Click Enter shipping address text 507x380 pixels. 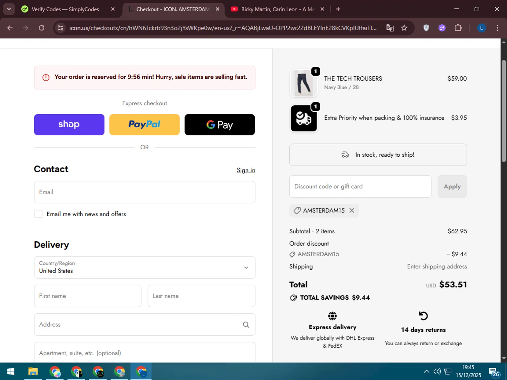point(437,267)
